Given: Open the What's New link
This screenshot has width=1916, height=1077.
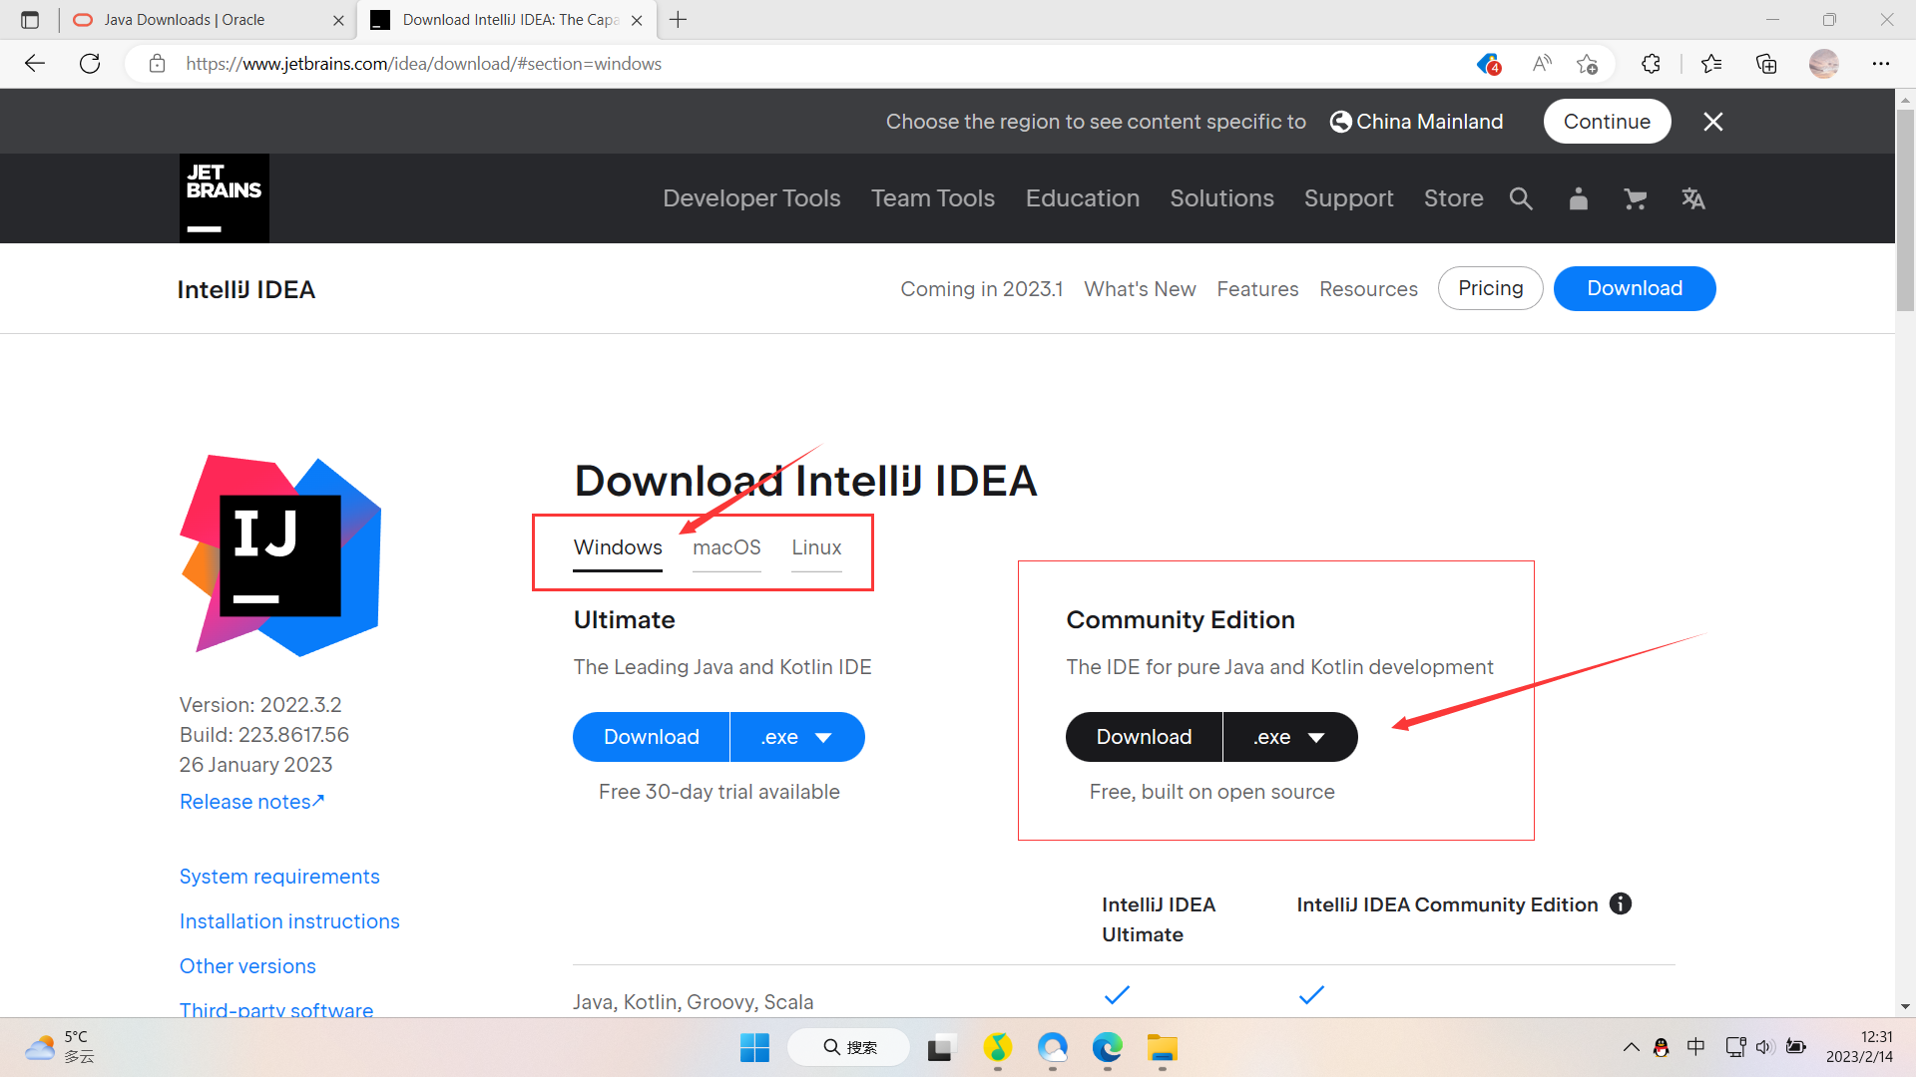Looking at the screenshot, I should tap(1140, 289).
